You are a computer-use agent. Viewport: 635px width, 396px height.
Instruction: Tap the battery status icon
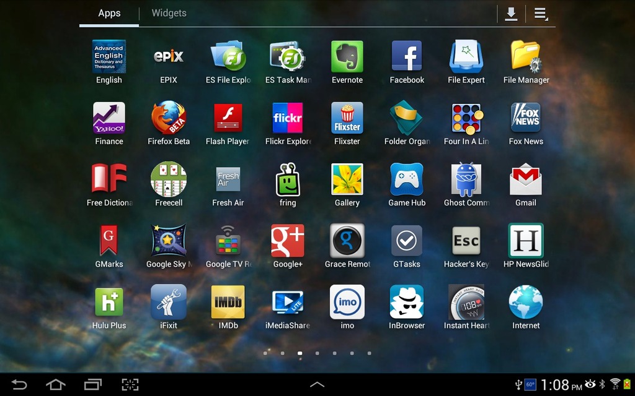(x=628, y=384)
